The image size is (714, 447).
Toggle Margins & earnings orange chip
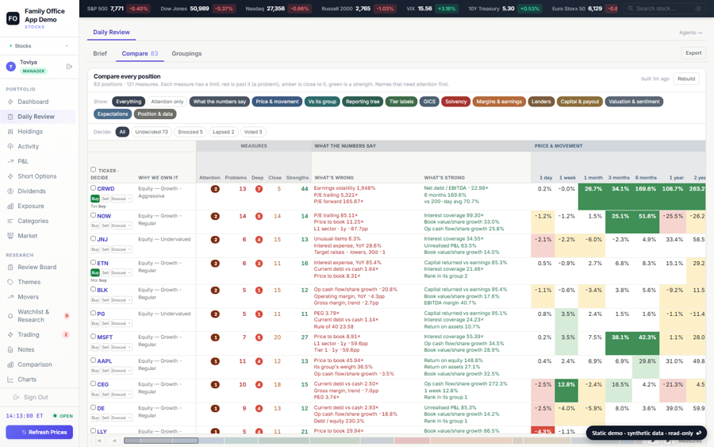click(499, 102)
